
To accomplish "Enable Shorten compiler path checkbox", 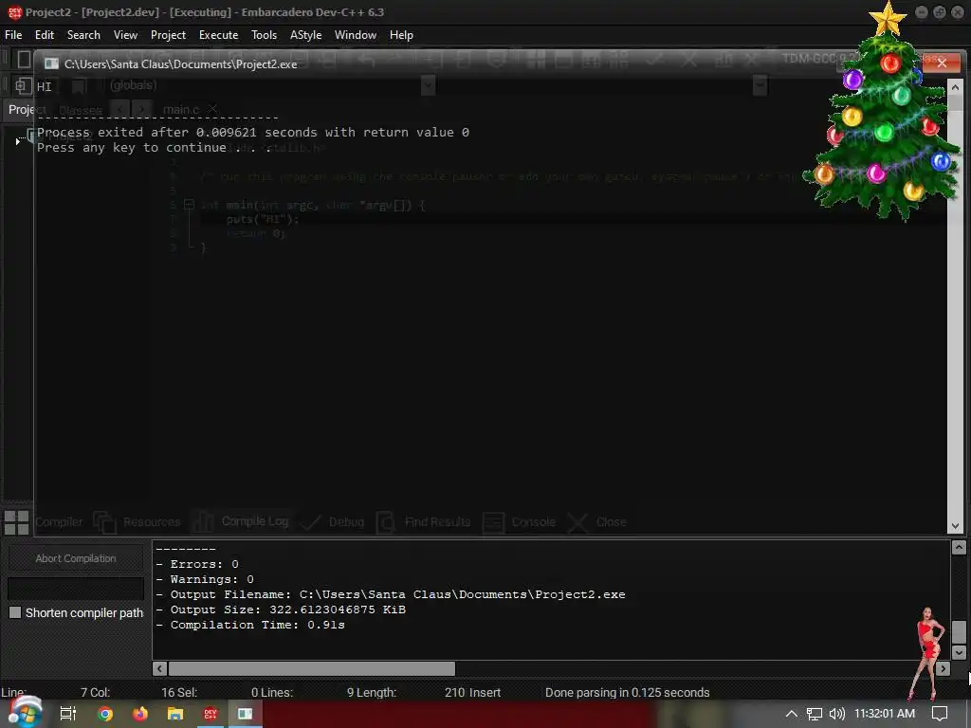I will pyautogui.click(x=15, y=612).
